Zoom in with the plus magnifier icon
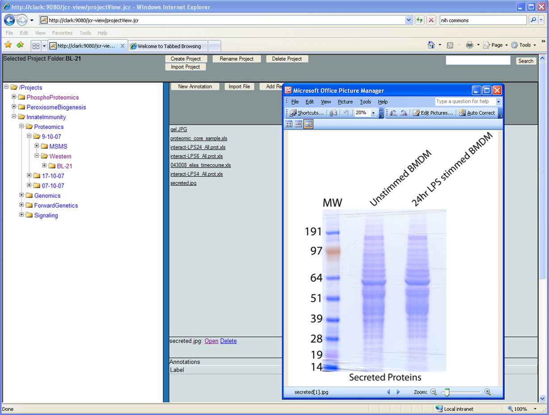549x415 pixels. 487,392
